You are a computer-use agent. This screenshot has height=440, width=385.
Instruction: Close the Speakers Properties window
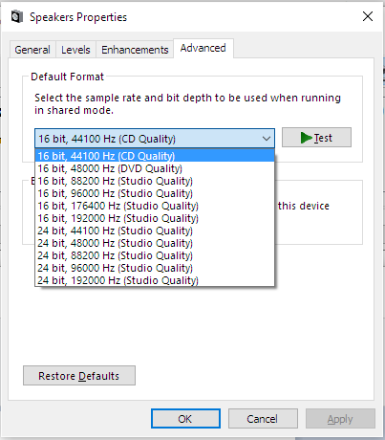point(368,16)
